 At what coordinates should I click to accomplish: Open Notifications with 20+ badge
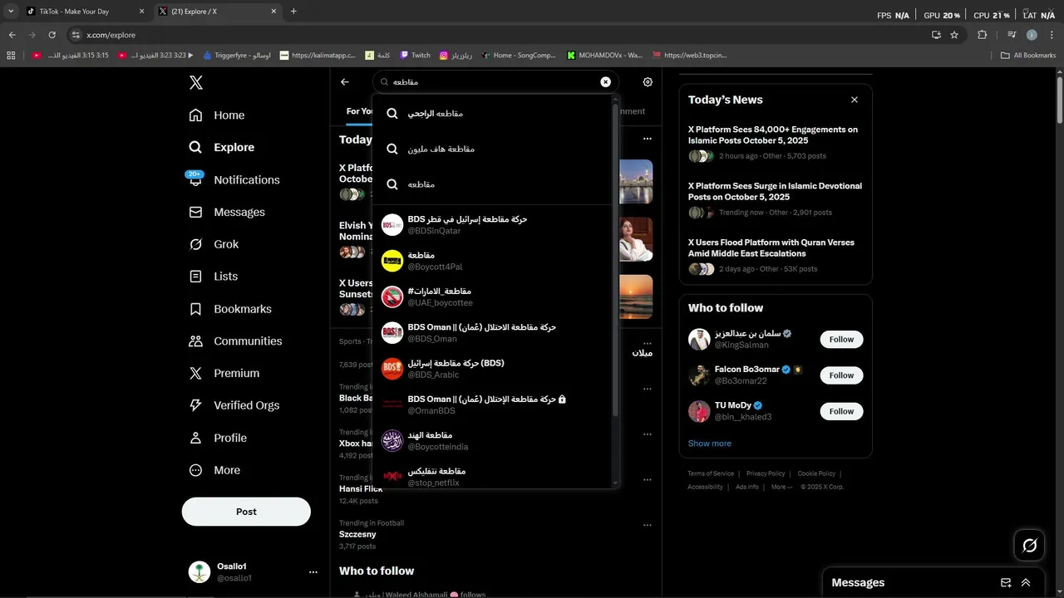coord(234,179)
